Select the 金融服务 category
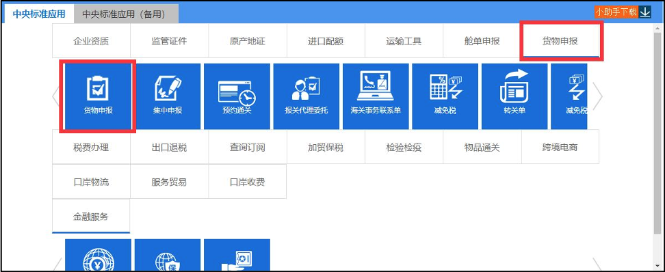 pos(91,217)
